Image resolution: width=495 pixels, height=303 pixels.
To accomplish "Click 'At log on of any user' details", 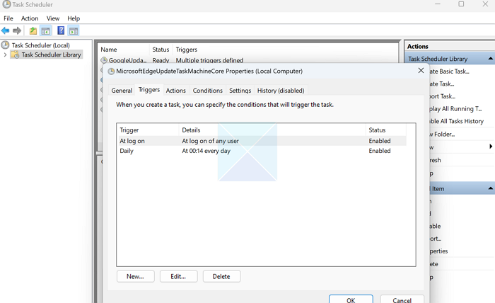I will click(x=210, y=141).
